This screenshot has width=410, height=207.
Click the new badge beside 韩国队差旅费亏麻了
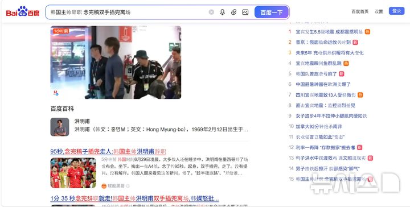341,74
